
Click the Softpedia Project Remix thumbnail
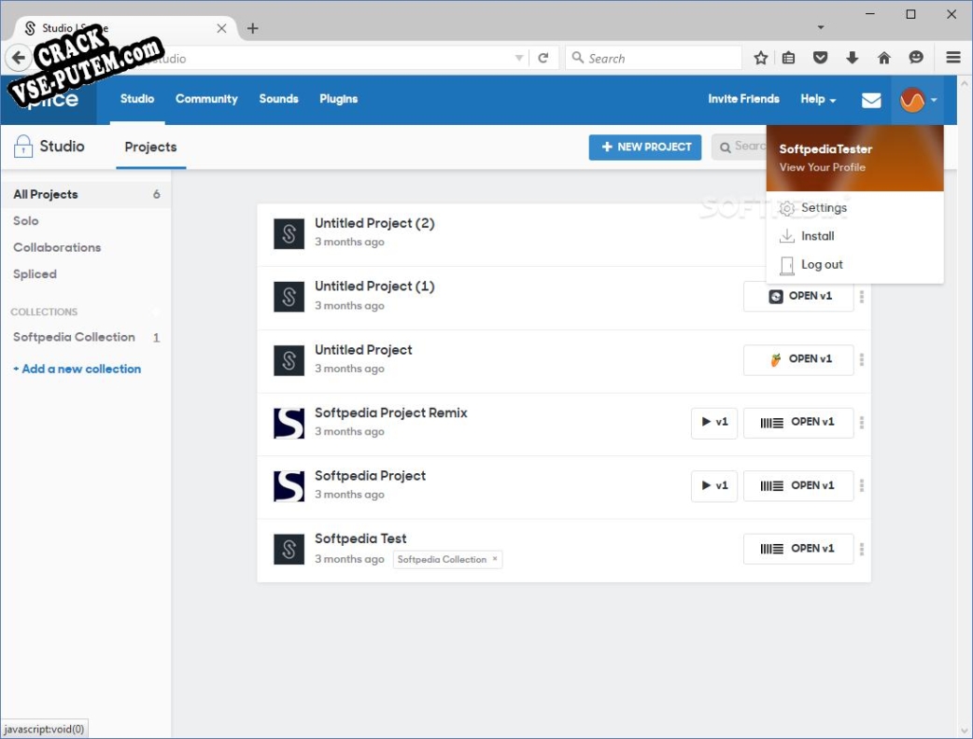tap(289, 423)
